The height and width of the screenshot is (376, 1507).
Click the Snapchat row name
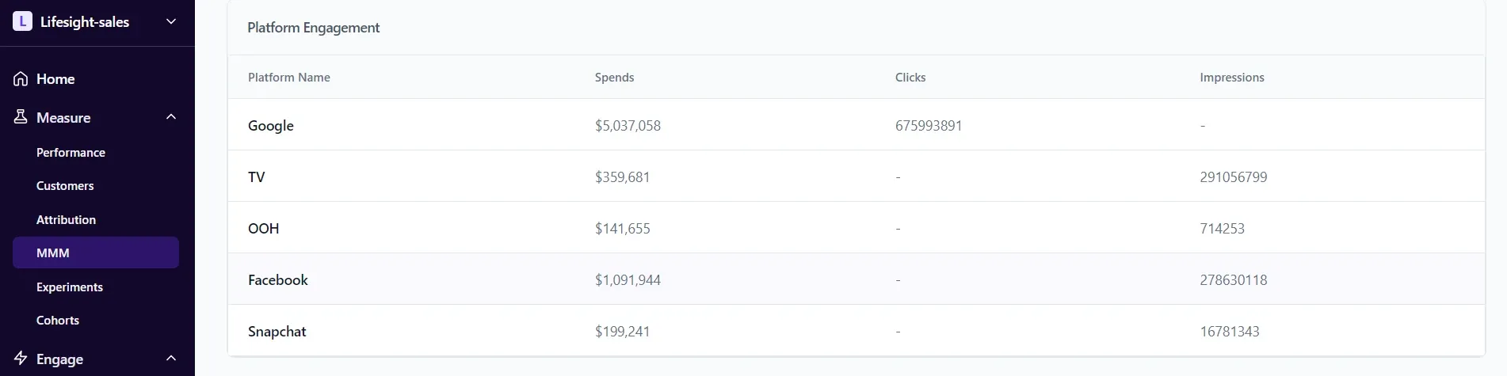(277, 332)
